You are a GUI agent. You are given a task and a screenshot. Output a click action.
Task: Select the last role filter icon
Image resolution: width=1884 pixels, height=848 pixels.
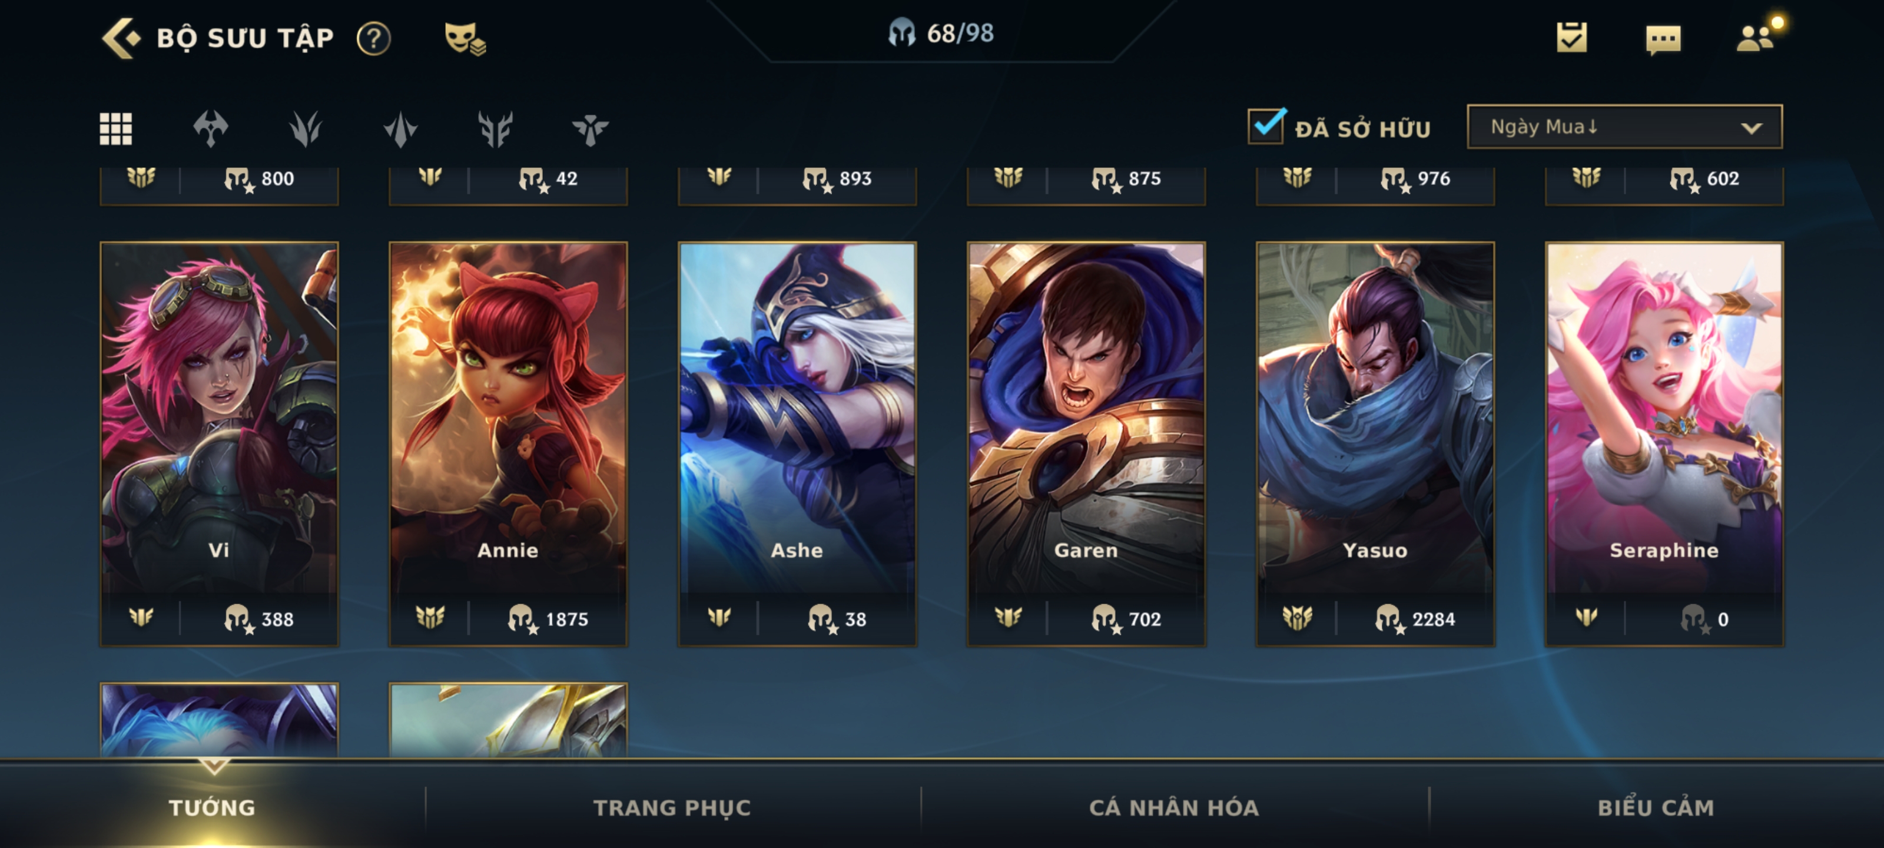[x=589, y=129]
